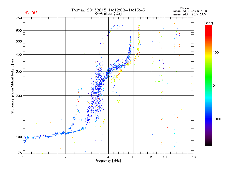Click the title 'Tromsø 20130815 14:12:00-14:13:43'
Viewport: 228px width, 171px height.
point(108,10)
